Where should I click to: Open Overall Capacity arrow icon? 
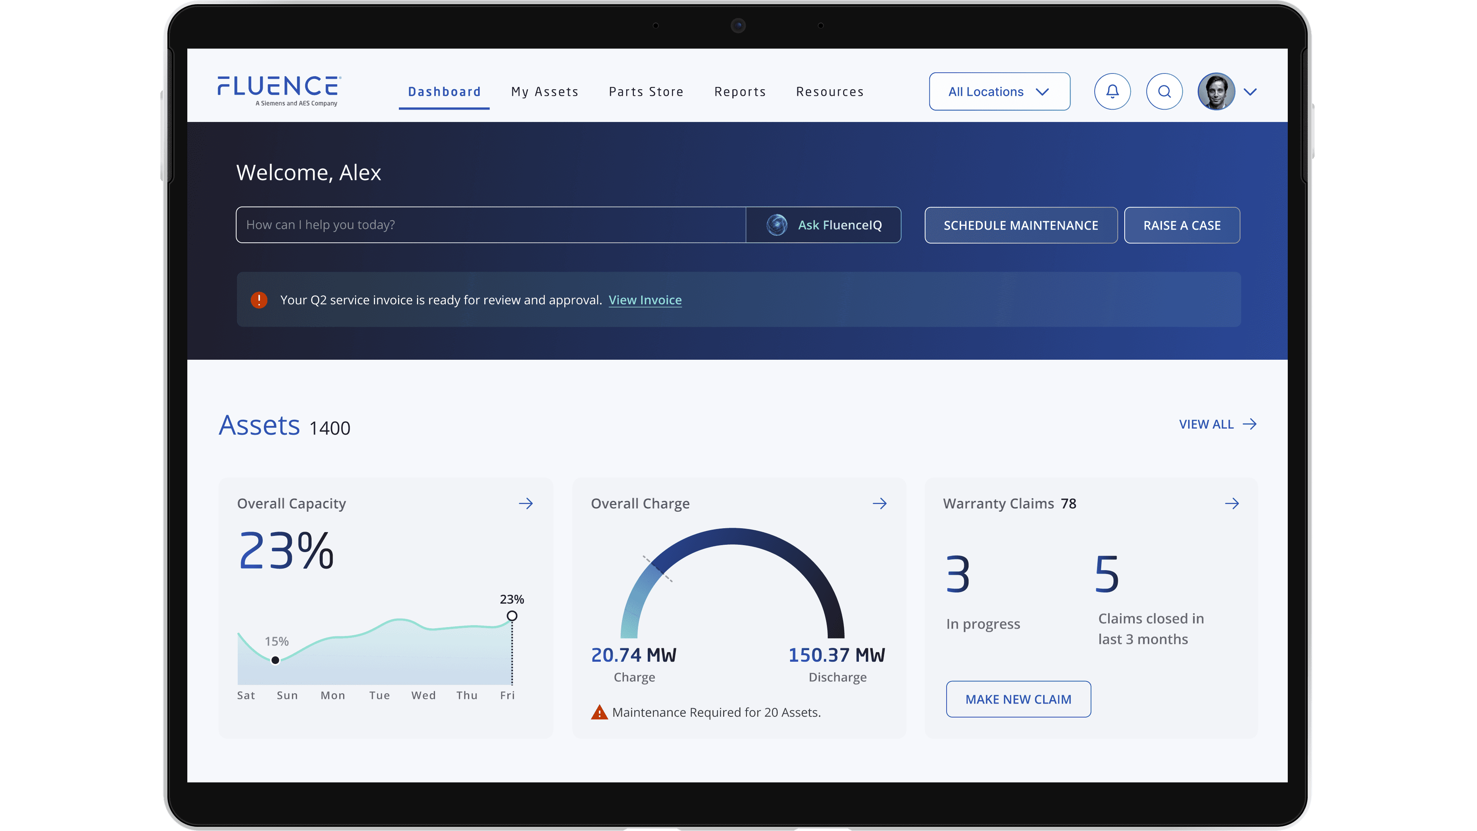coord(526,504)
